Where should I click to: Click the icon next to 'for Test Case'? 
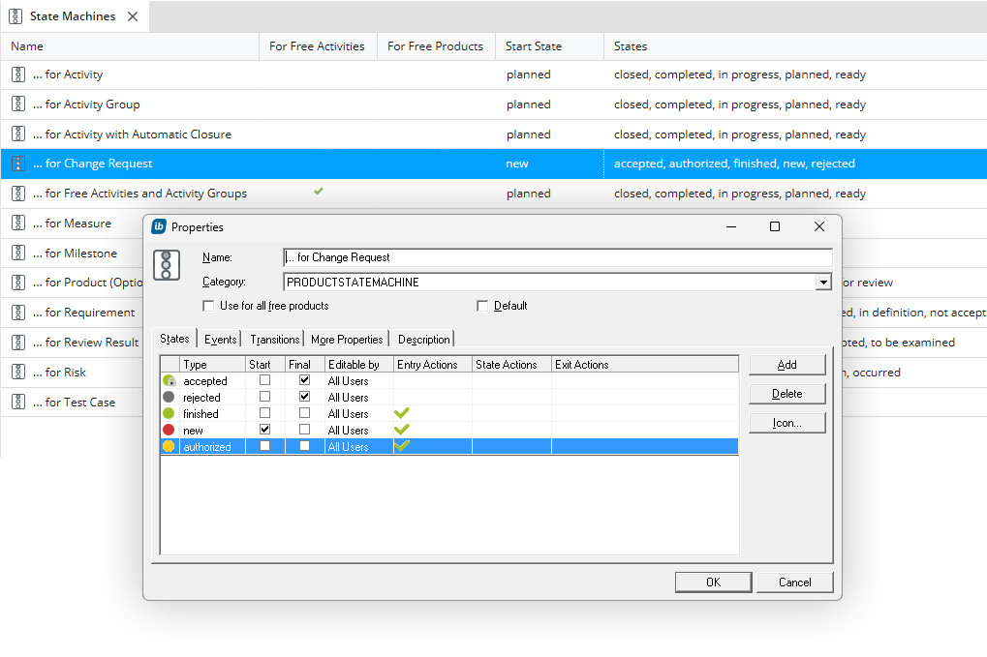[18, 403]
